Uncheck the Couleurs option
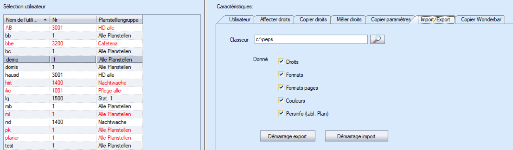This screenshot has height=150, width=513. (281, 100)
